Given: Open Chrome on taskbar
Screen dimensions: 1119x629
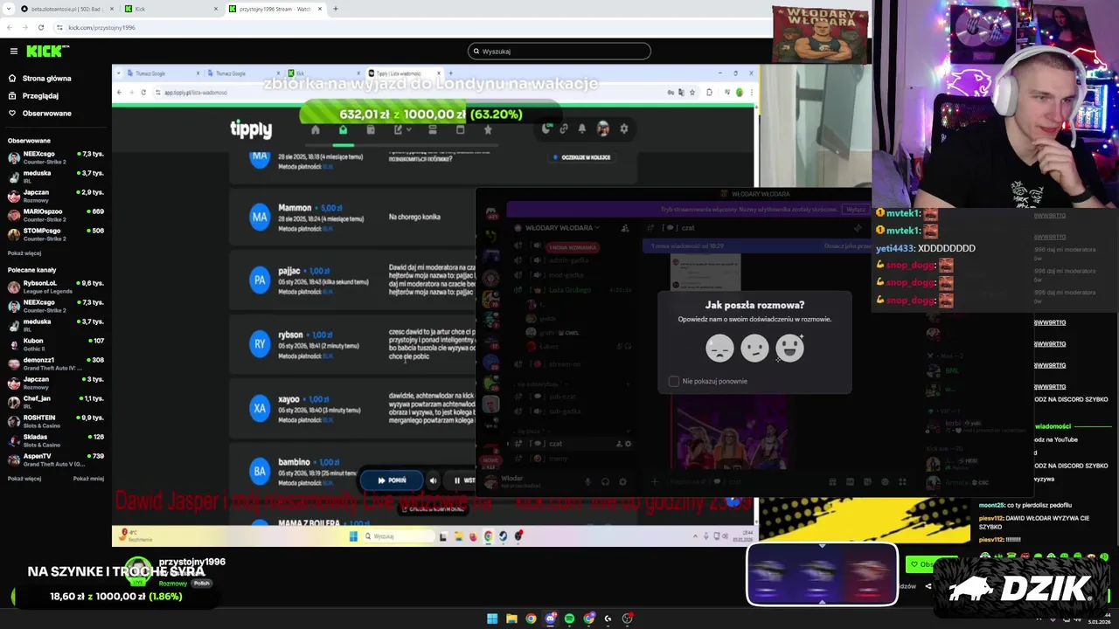Looking at the screenshot, I should click(x=531, y=619).
